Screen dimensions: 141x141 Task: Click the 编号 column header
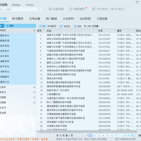click(126, 31)
